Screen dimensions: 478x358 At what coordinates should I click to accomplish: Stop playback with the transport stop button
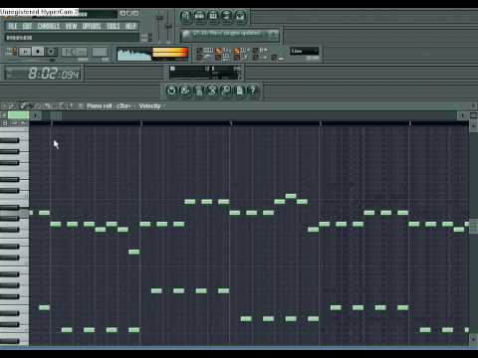tap(38, 52)
